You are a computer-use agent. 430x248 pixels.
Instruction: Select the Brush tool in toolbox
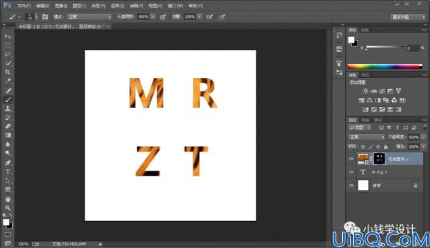tap(8, 100)
